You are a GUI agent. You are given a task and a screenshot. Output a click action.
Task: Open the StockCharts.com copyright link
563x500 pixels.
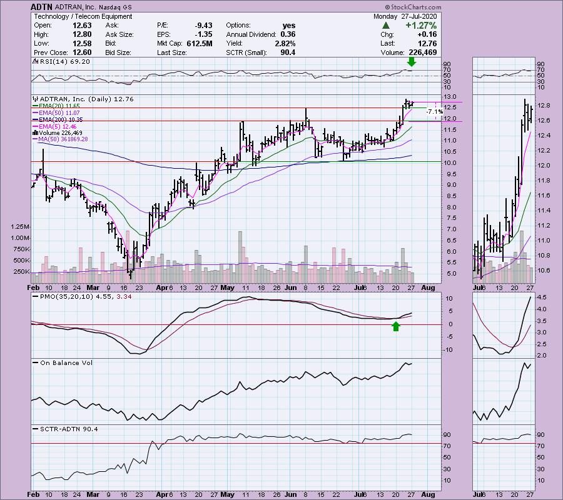point(413,7)
